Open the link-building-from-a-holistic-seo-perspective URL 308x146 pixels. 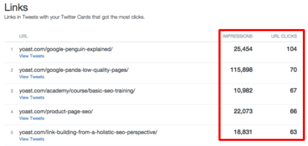(x=88, y=132)
